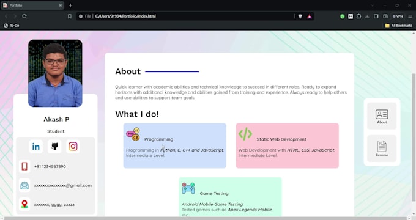Viewport: 416px width, 220px height.
Task: Click the file site-info icon in address bar
Action: (x=81, y=16)
